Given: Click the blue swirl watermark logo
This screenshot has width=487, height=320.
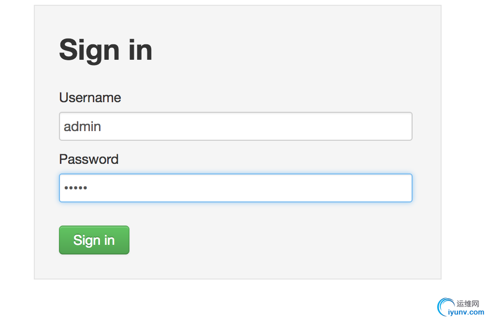Looking at the screenshot, I should pyautogui.click(x=445, y=307).
